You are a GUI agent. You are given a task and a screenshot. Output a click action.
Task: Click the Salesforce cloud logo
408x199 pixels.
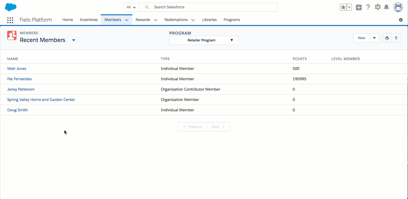coord(11,7)
